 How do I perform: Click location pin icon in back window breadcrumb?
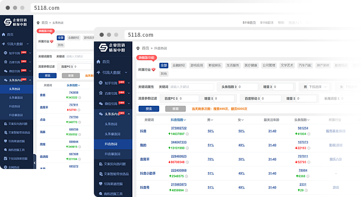38,23
